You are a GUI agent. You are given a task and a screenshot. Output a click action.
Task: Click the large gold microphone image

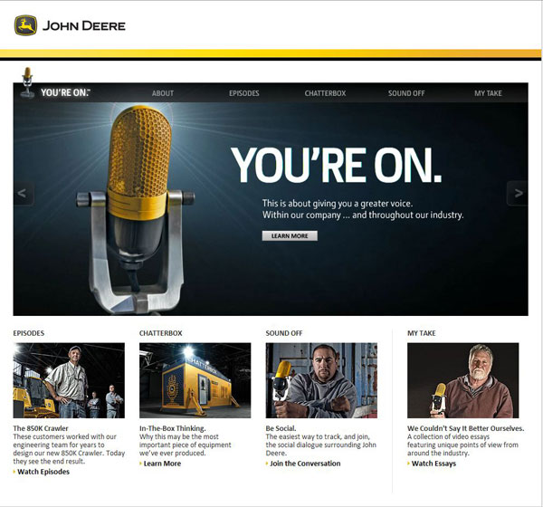tap(137, 210)
